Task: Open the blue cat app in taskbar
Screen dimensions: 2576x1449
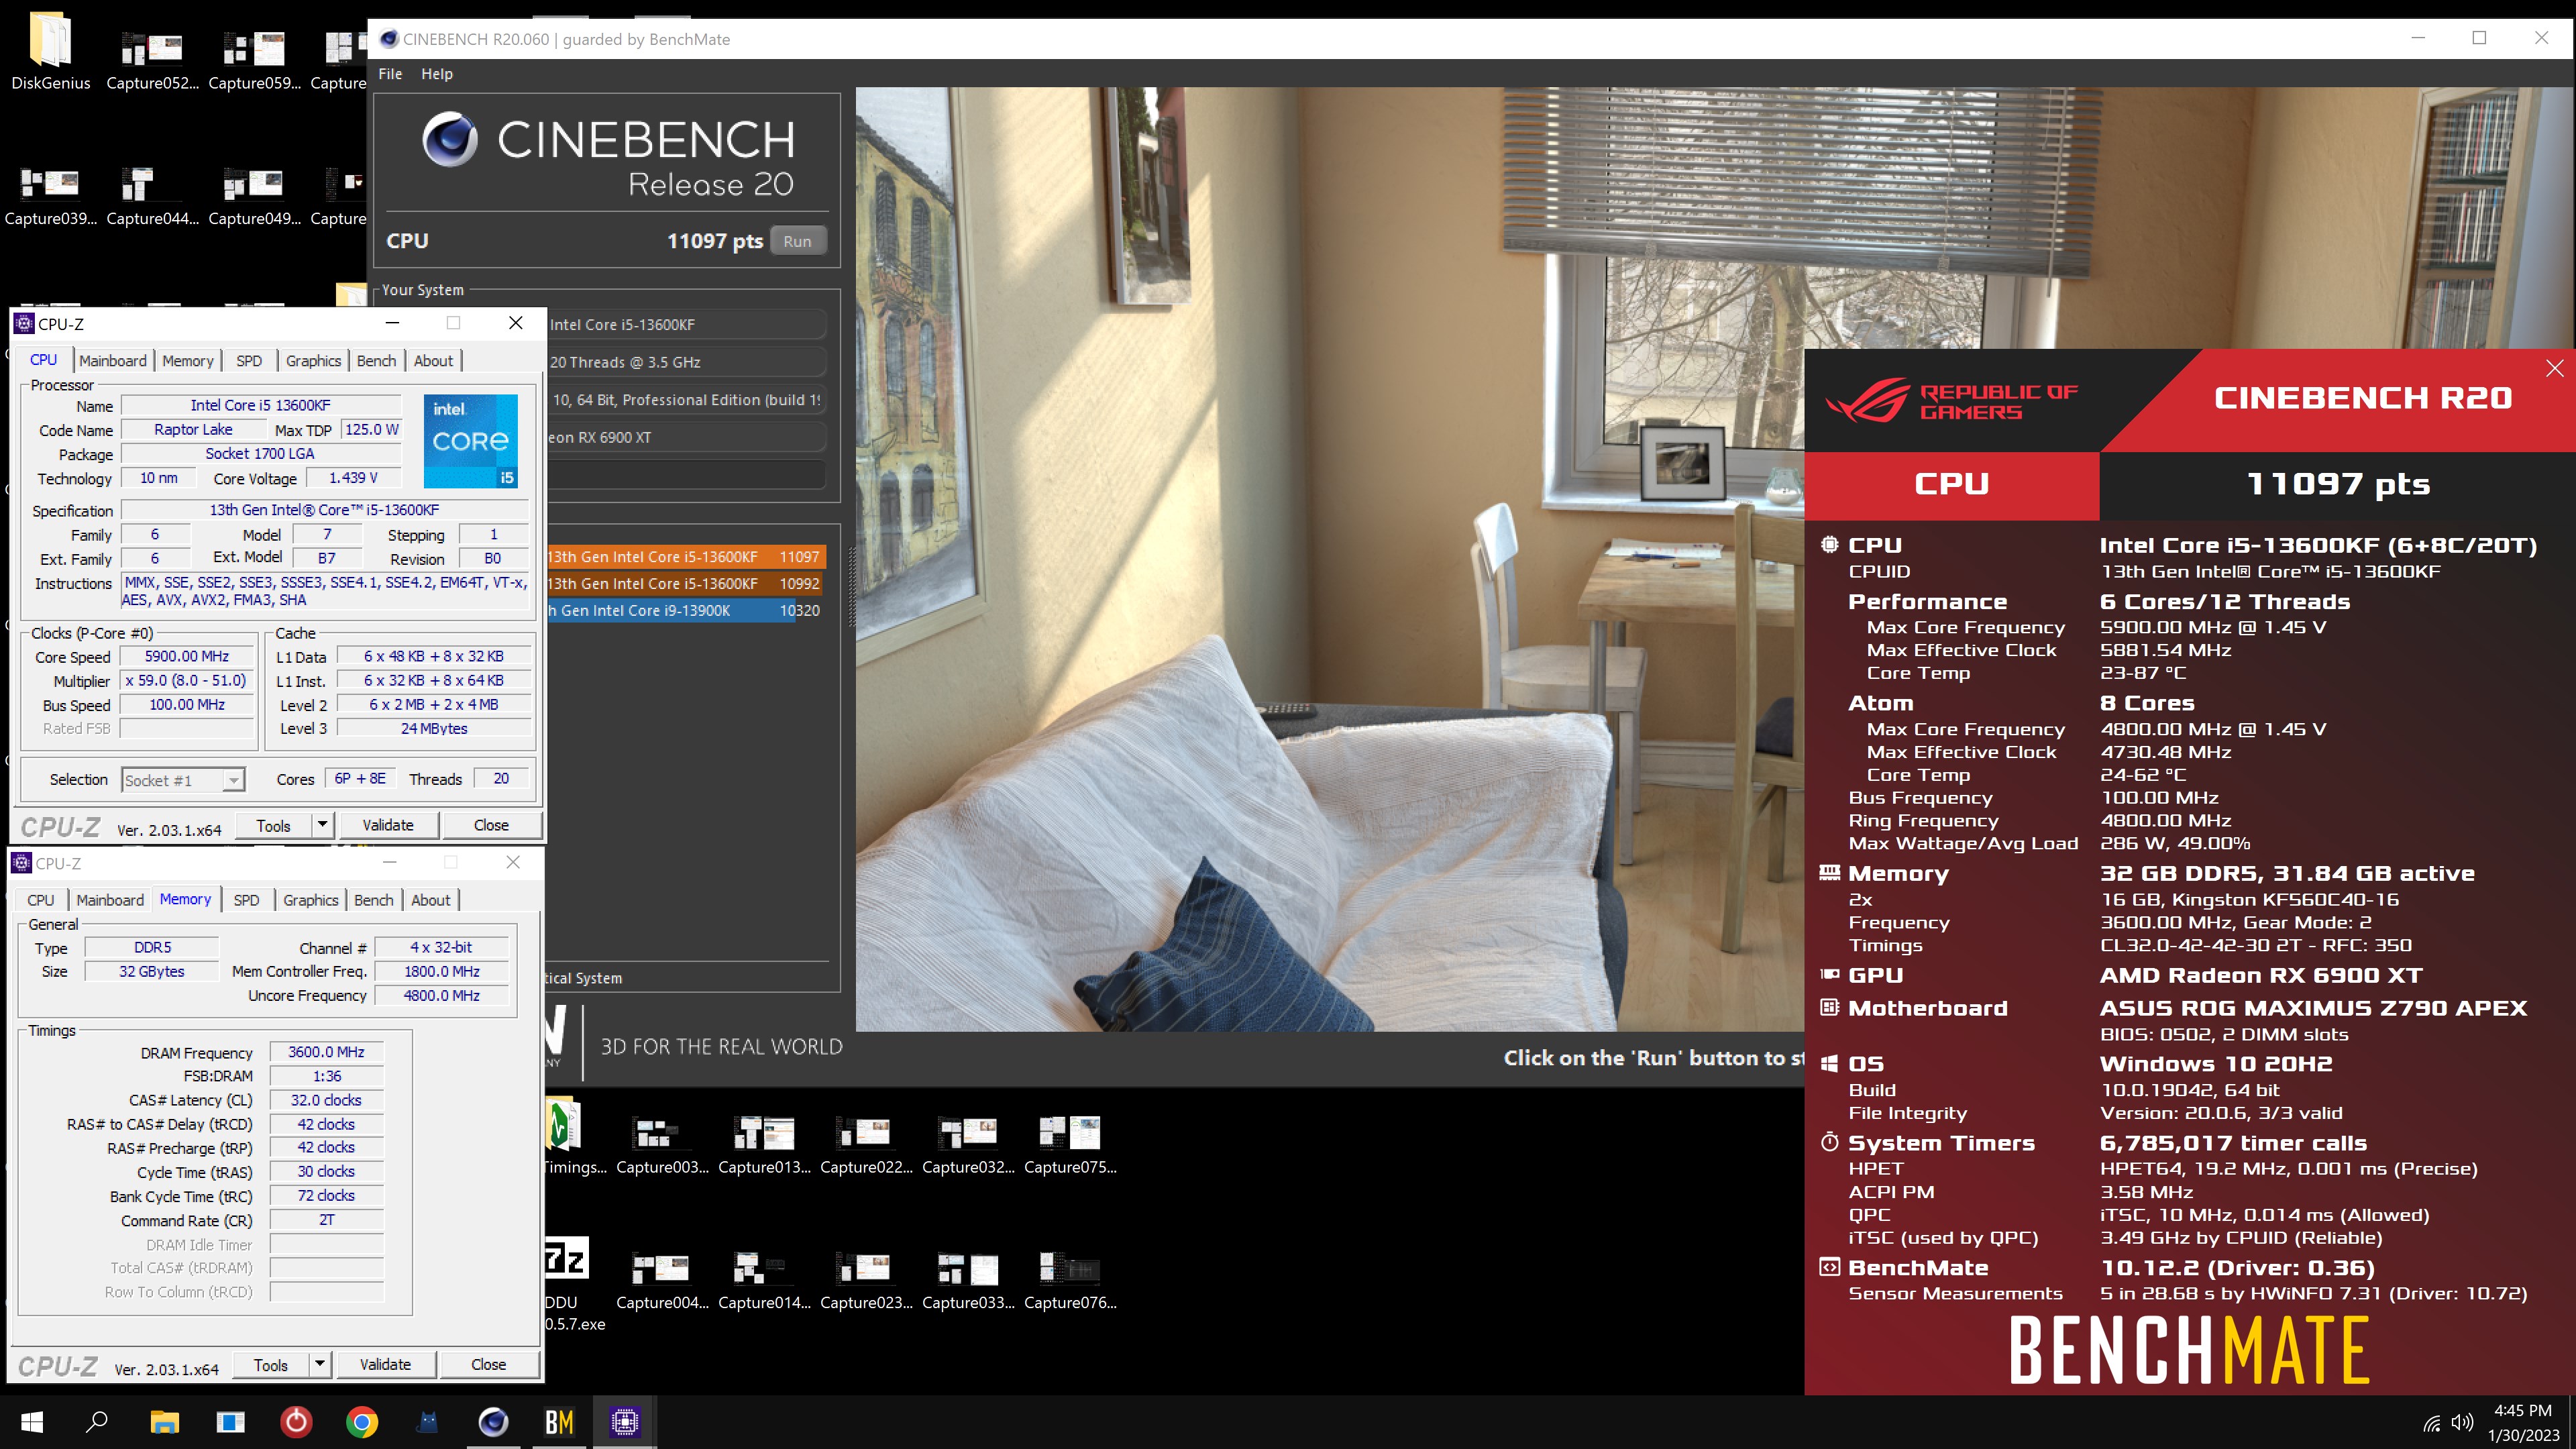Action: tap(428, 1422)
